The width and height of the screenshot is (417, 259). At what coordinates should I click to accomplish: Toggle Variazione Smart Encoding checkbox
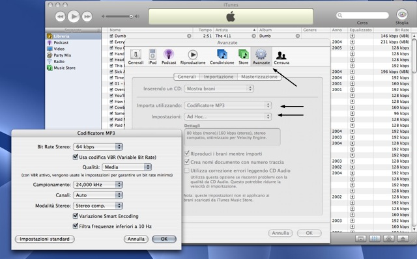point(76,216)
